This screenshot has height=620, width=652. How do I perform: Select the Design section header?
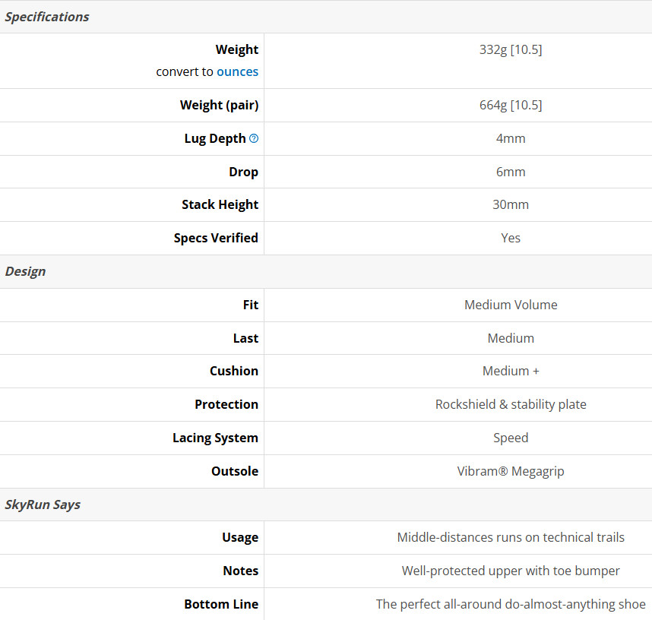click(x=326, y=271)
